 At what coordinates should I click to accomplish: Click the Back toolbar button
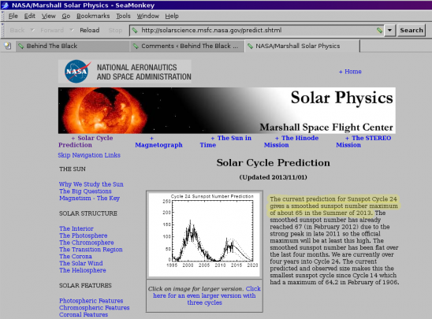point(17,30)
